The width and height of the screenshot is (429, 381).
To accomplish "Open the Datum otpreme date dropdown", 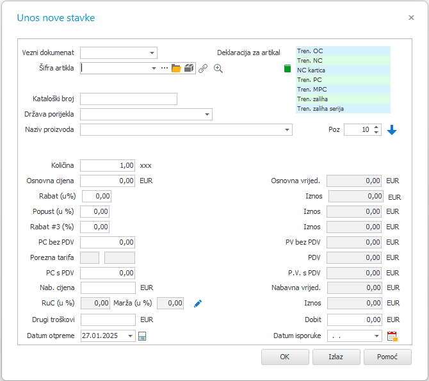I will point(130,336).
